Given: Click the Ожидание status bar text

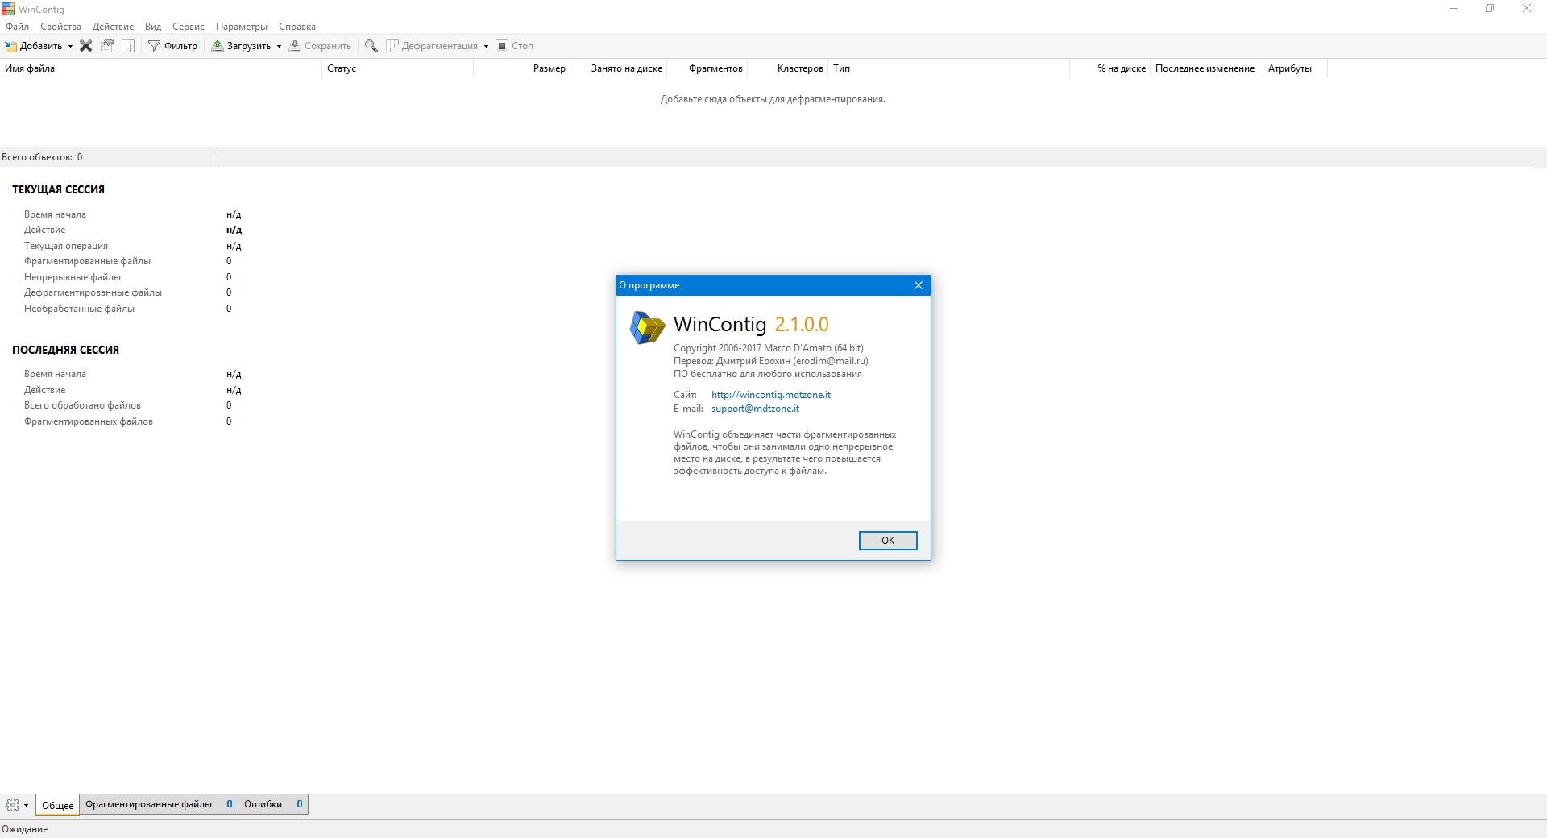Looking at the screenshot, I should click(25, 829).
